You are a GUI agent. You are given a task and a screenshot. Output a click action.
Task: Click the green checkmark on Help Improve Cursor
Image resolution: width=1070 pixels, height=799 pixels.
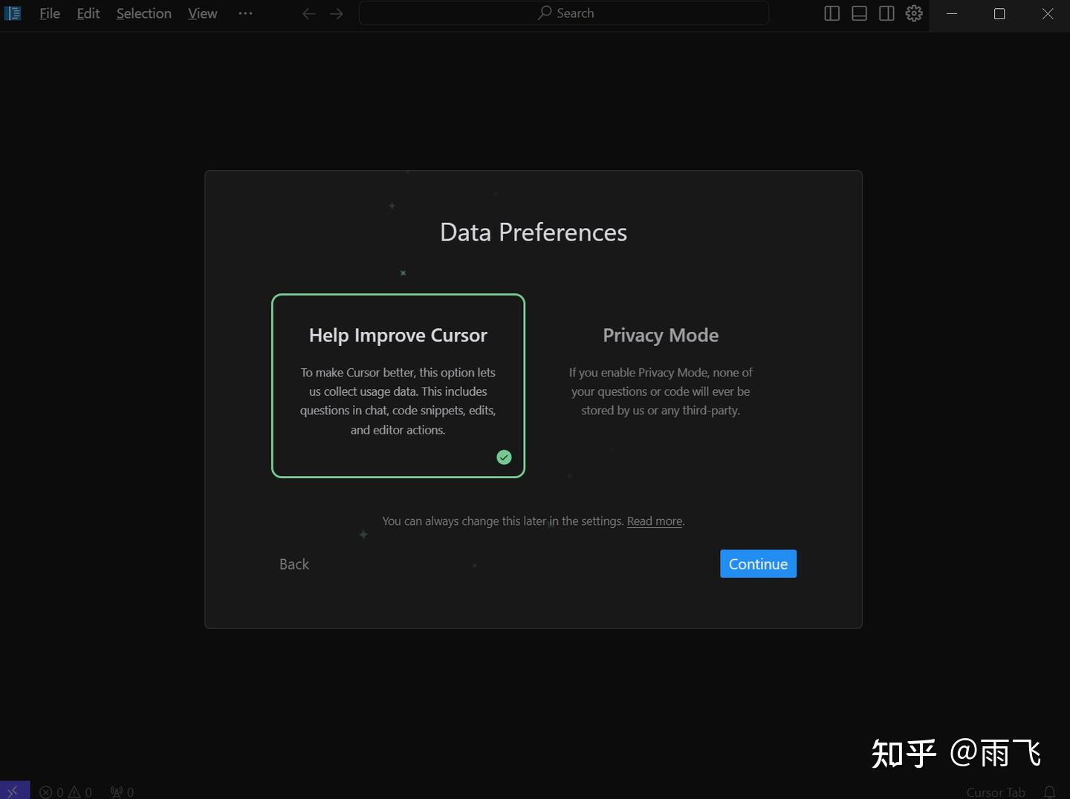coord(504,457)
